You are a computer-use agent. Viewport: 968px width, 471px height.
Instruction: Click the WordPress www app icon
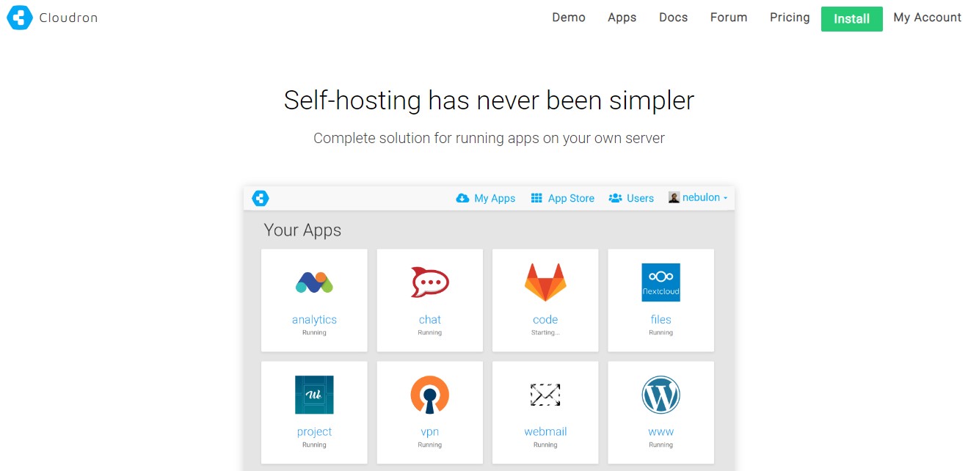coord(661,394)
